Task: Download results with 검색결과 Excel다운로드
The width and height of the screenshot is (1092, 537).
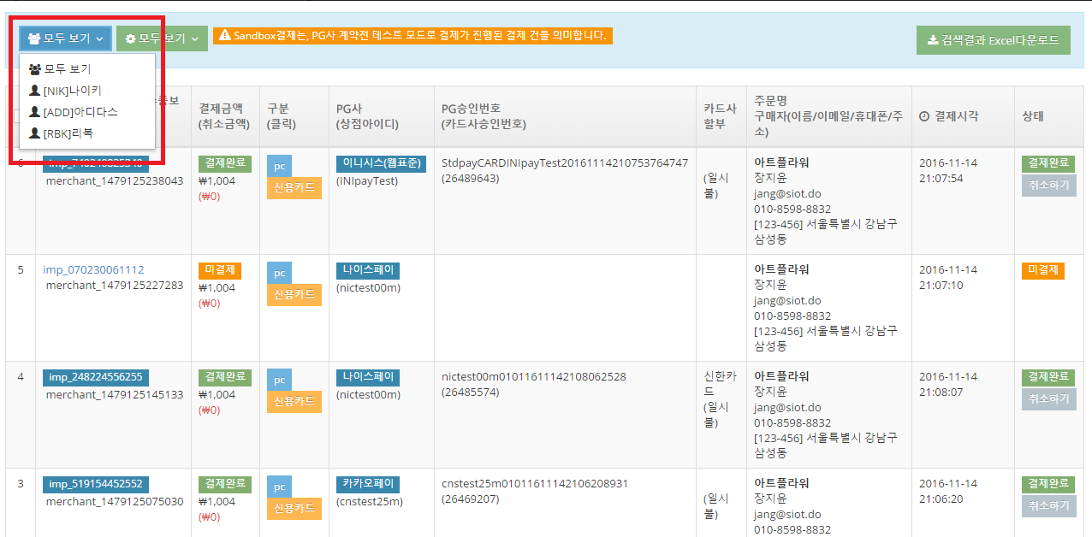Action: pos(993,40)
